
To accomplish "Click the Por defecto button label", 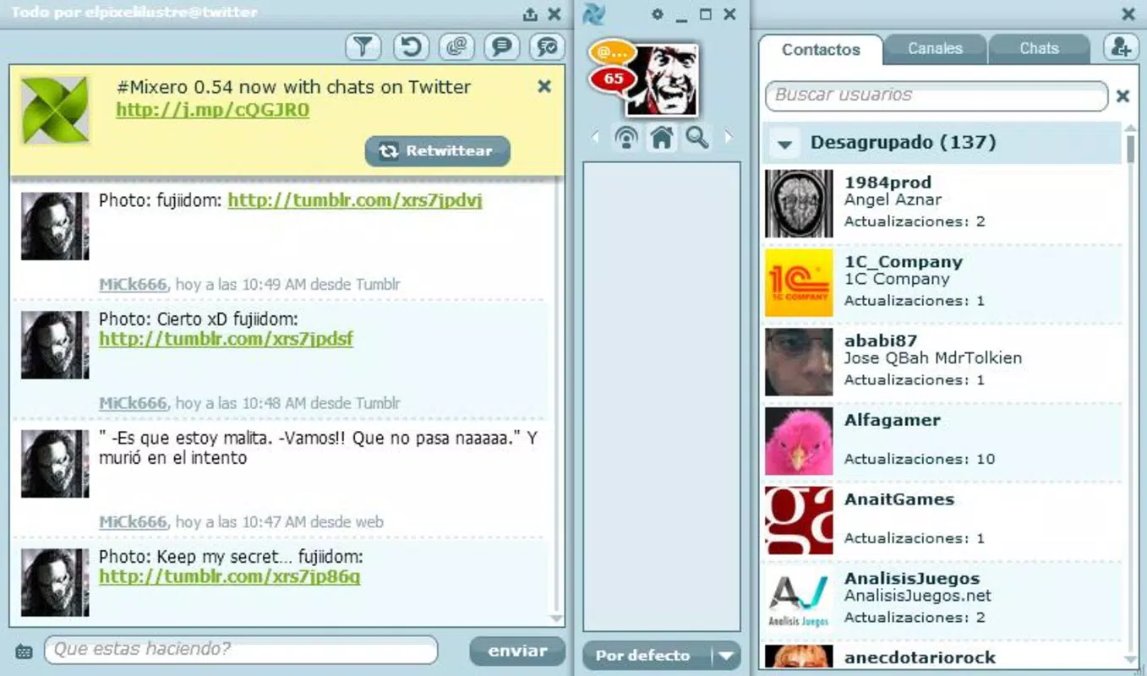I will (642, 656).
